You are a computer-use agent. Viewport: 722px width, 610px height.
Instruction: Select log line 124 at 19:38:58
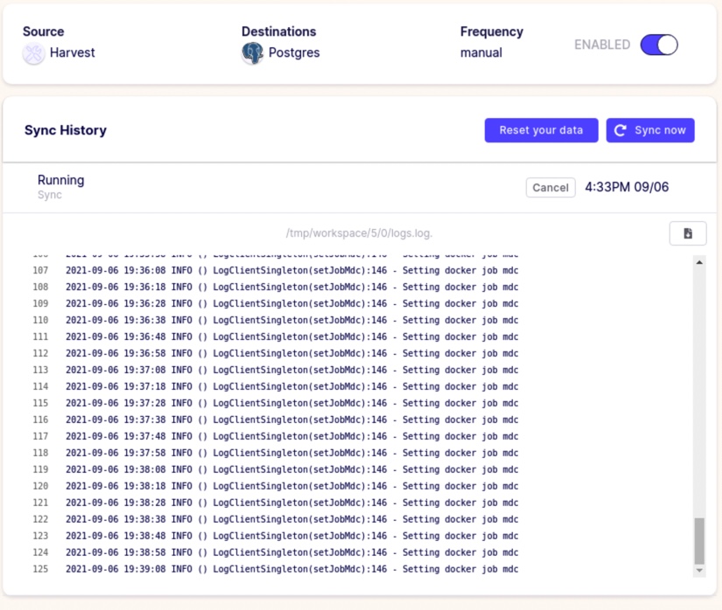point(276,552)
